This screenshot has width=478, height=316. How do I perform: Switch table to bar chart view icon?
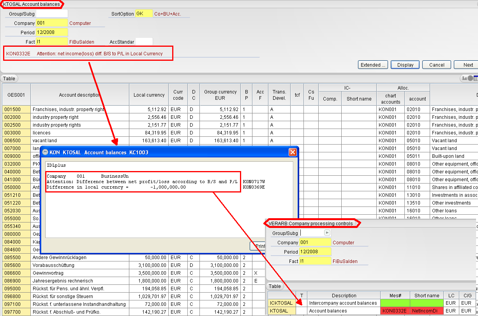tap(464, 78)
